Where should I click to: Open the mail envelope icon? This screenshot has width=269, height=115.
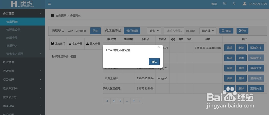pos(225,3)
